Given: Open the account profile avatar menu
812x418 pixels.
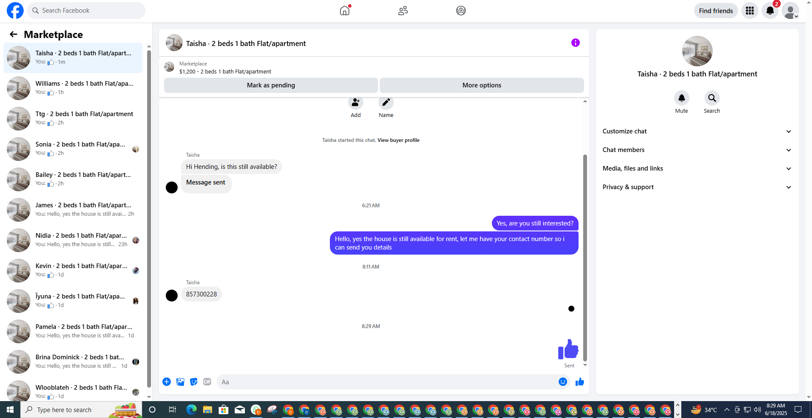Looking at the screenshot, I should 790,11.
